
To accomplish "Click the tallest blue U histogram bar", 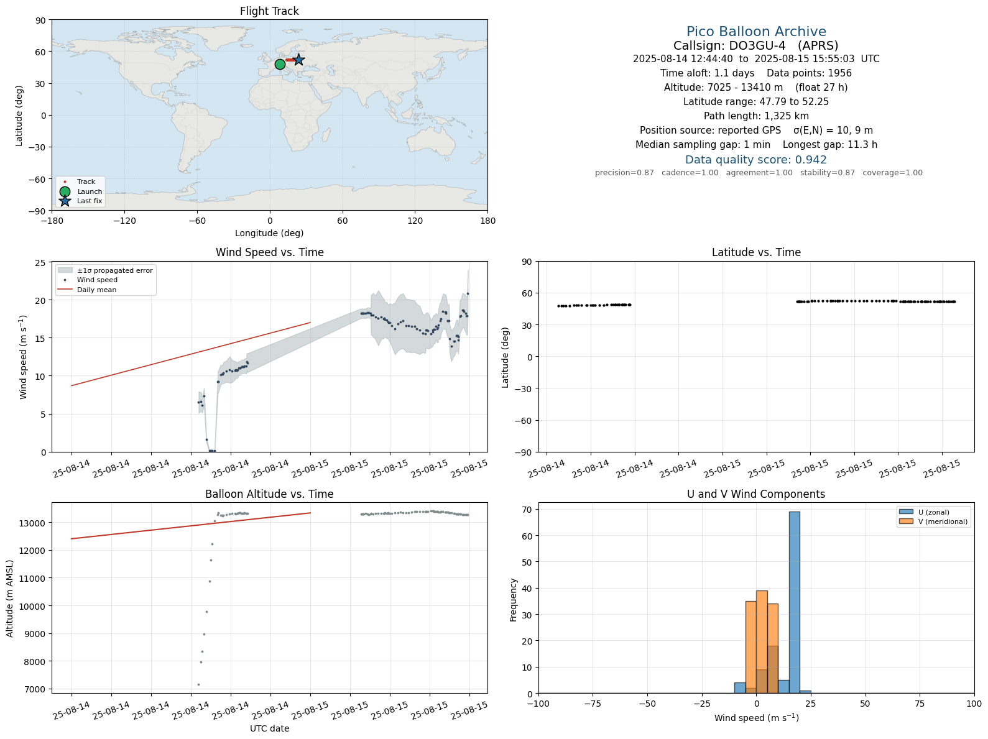I will [x=795, y=602].
